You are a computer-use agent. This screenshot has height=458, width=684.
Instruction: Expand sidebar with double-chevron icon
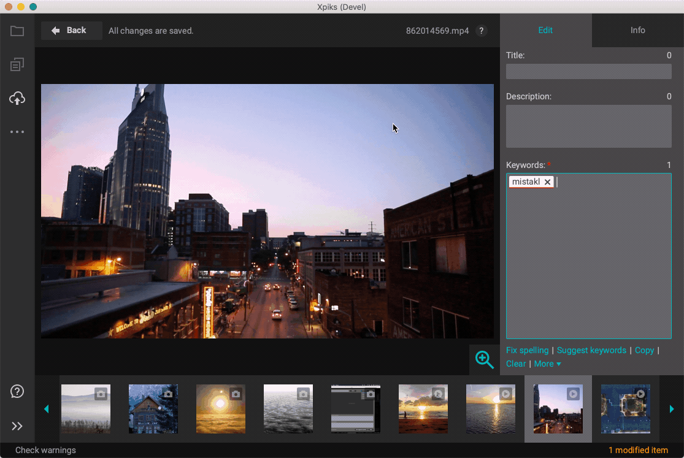tap(17, 426)
